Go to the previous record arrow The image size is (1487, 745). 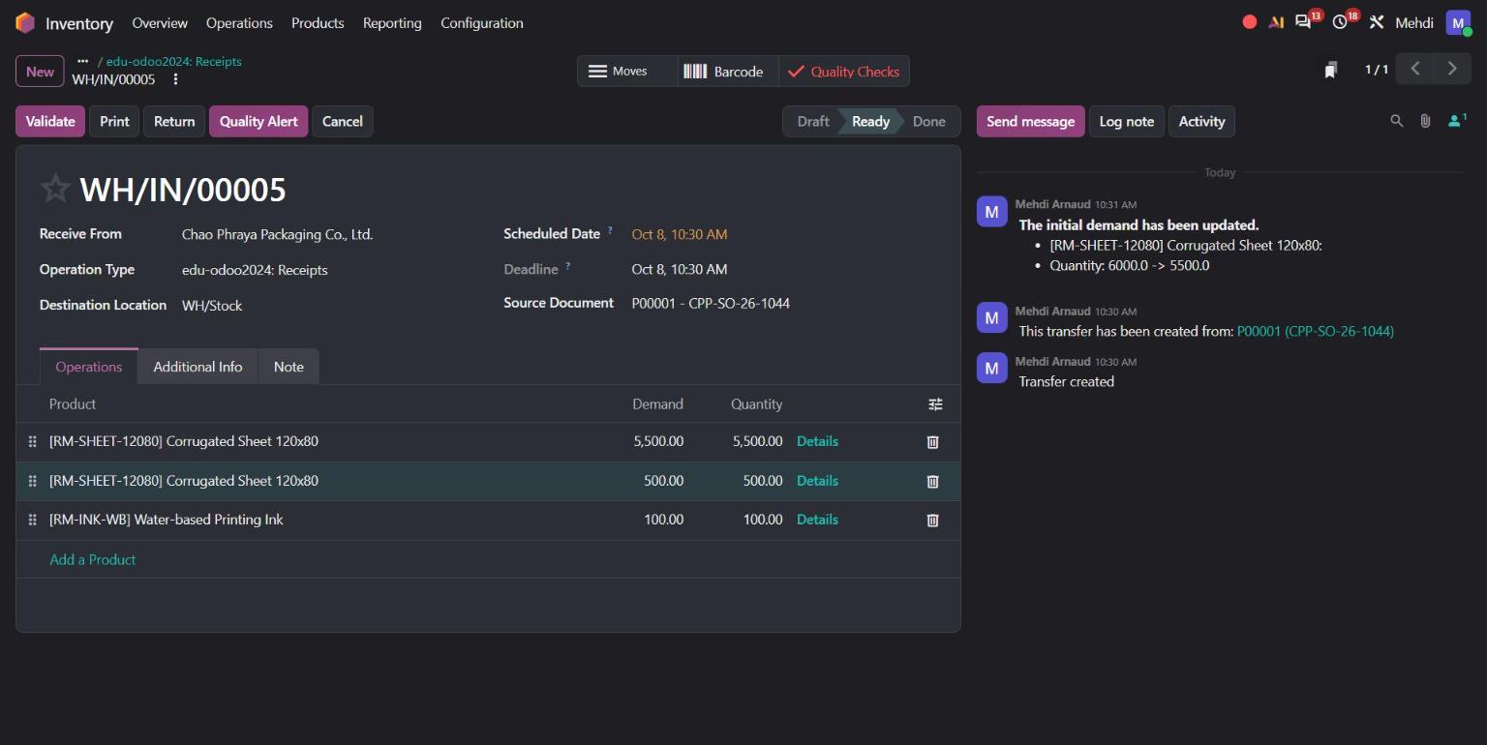(1415, 69)
